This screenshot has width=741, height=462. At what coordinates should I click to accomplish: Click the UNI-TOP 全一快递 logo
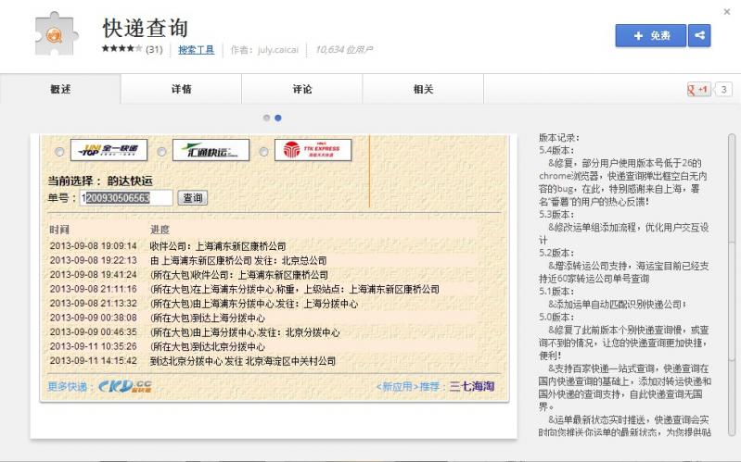(x=109, y=150)
